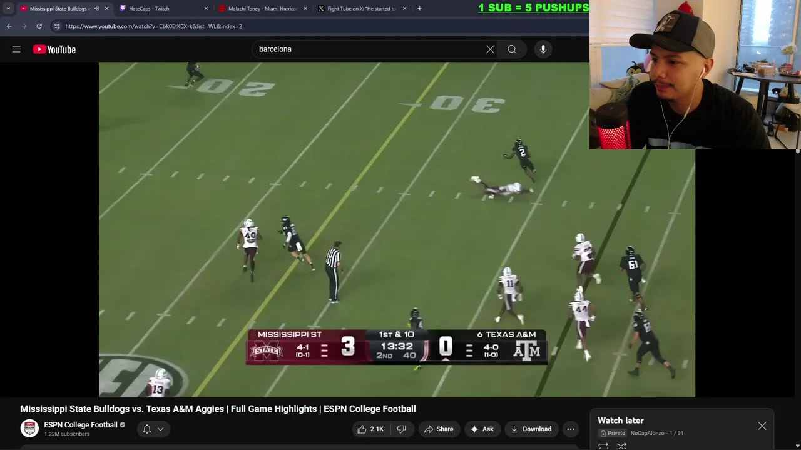Switch to the Fight Tube on X tab
This screenshot has width=801, height=450.
click(362, 9)
